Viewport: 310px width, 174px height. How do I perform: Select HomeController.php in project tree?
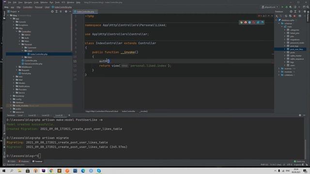coord(33,64)
